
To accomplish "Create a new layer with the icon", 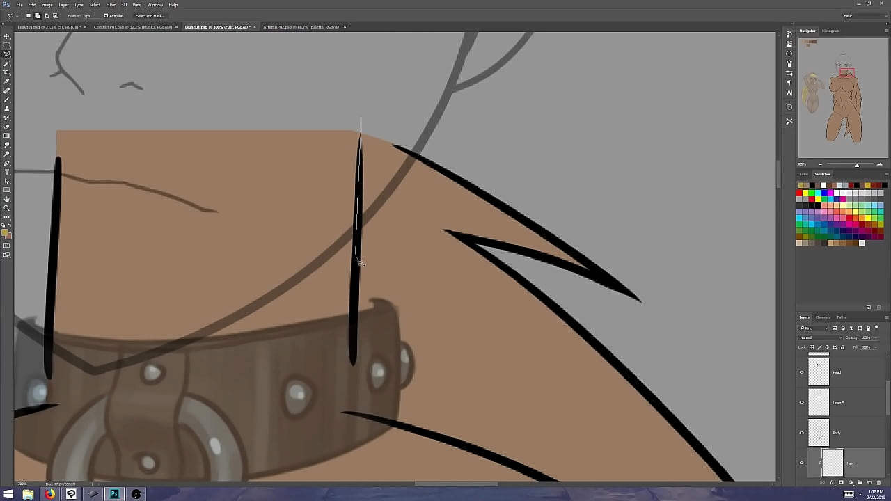I will (869, 482).
